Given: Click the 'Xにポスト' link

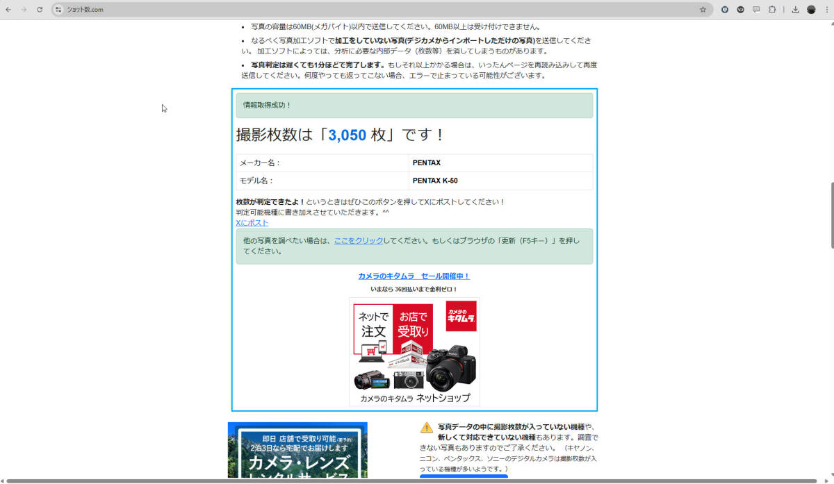Looking at the screenshot, I should [252, 223].
